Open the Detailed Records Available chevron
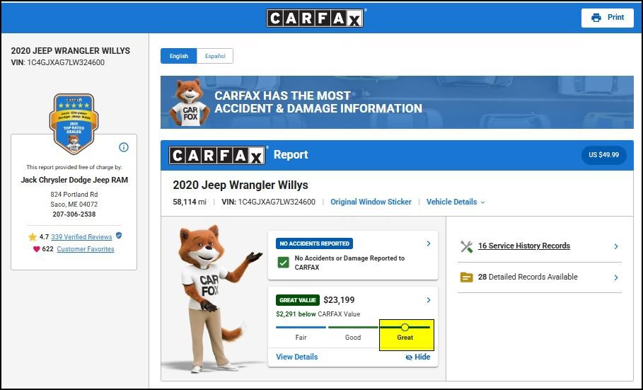643x390 pixels. tap(615, 277)
